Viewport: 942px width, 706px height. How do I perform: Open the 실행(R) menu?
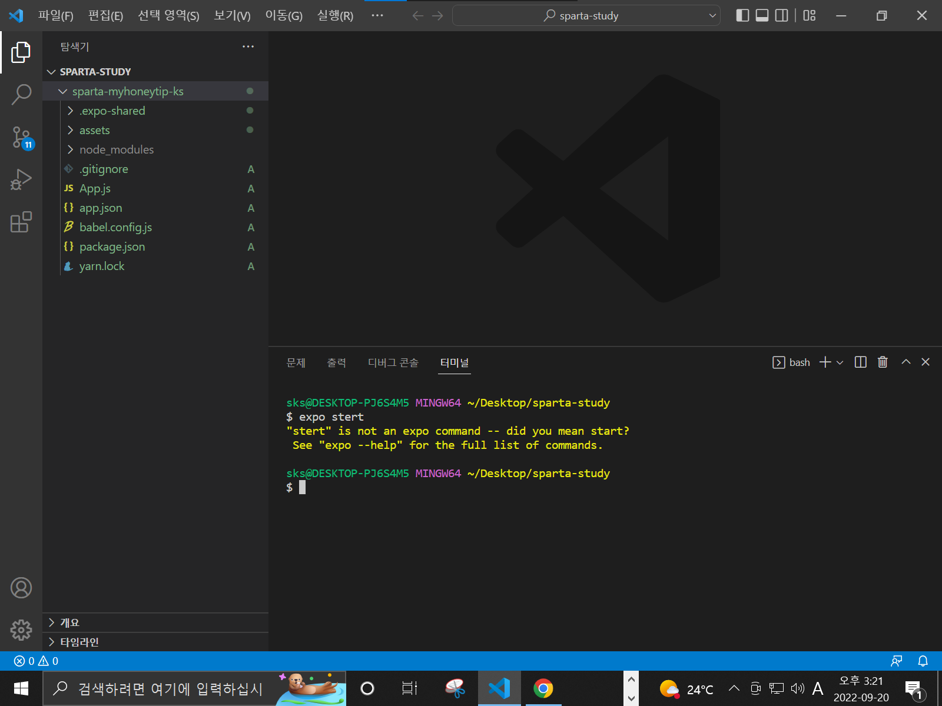coord(335,16)
